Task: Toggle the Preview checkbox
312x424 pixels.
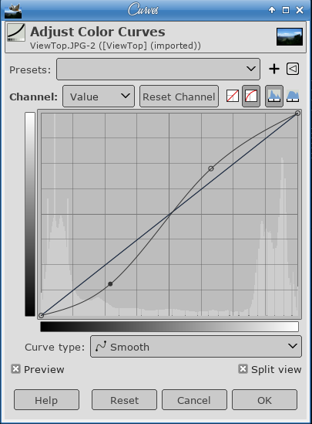Action: (15, 369)
